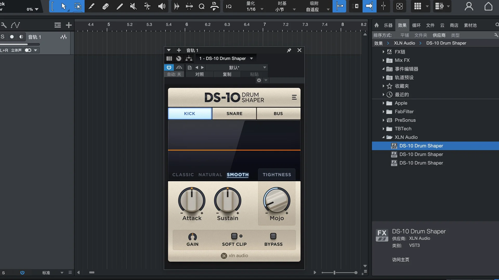Image resolution: width=499 pixels, height=280 pixels.
Task: Toggle record arm on 音轨 1
Action: click(x=12, y=37)
